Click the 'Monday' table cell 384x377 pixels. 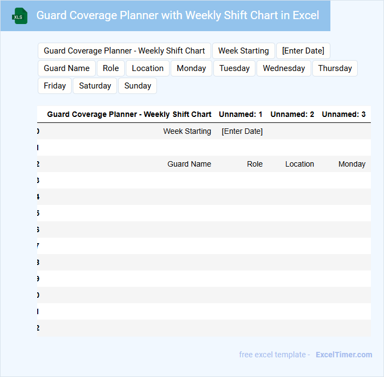[352, 164]
